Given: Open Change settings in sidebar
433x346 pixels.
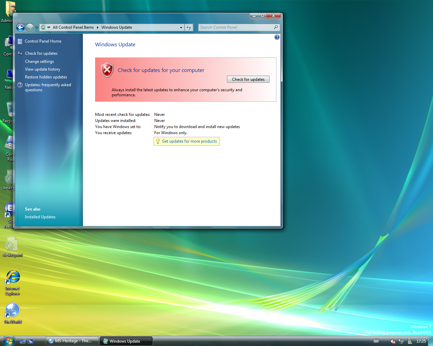Looking at the screenshot, I should tap(39, 61).
